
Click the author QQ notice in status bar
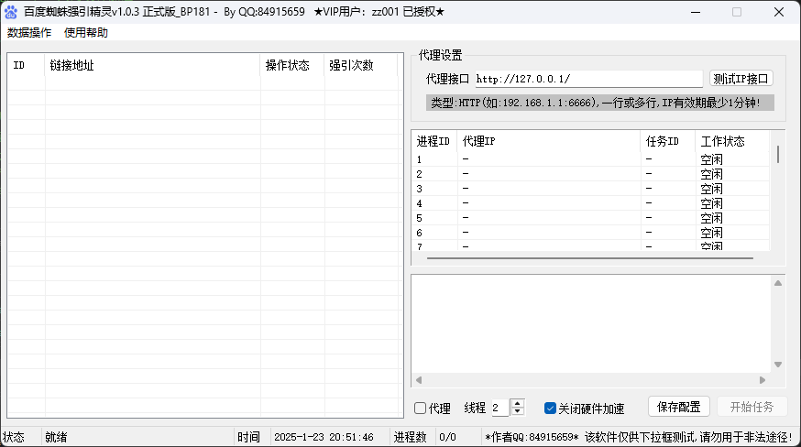click(639, 437)
